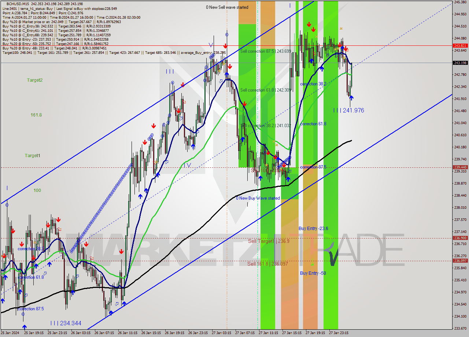Select the red 243.821 price label

click(460, 46)
